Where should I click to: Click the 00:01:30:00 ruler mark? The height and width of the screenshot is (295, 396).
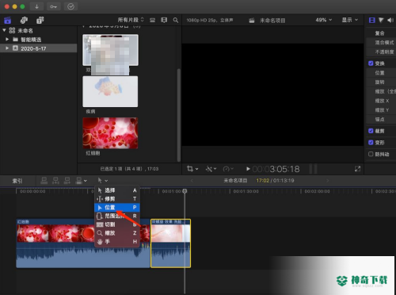(246, 191)
